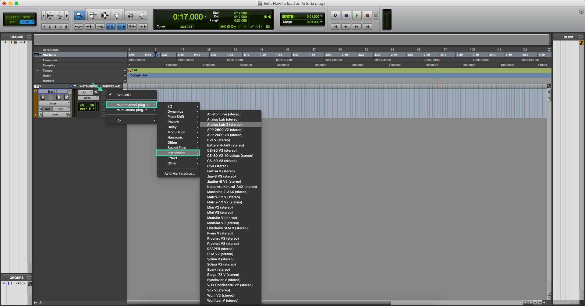Enable Grid edit mode
This screenshot has height=306, width=585.
point(27,22)
